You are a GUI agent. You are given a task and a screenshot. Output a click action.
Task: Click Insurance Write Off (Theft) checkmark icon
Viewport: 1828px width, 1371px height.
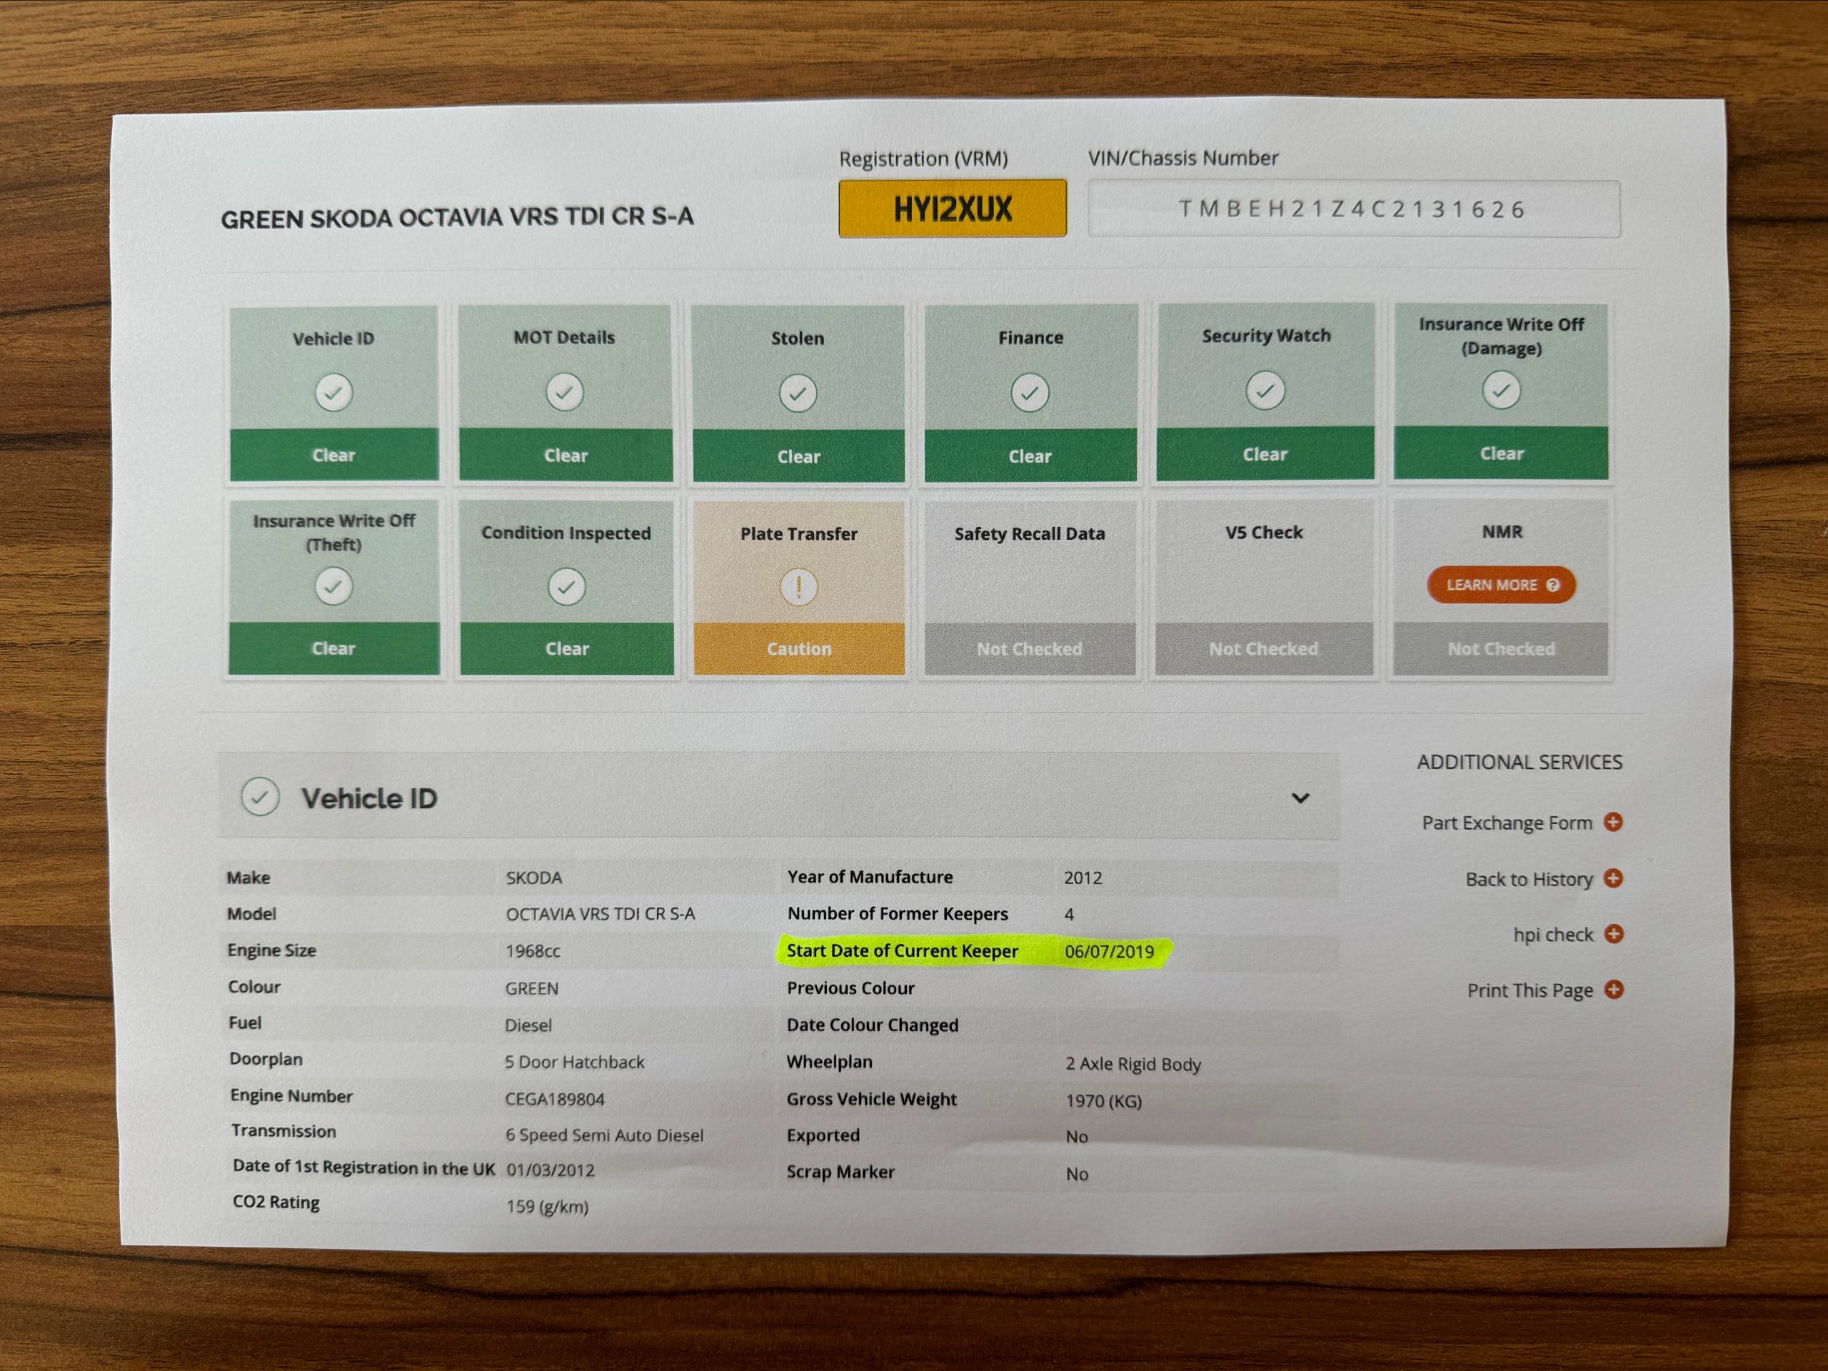334,586
